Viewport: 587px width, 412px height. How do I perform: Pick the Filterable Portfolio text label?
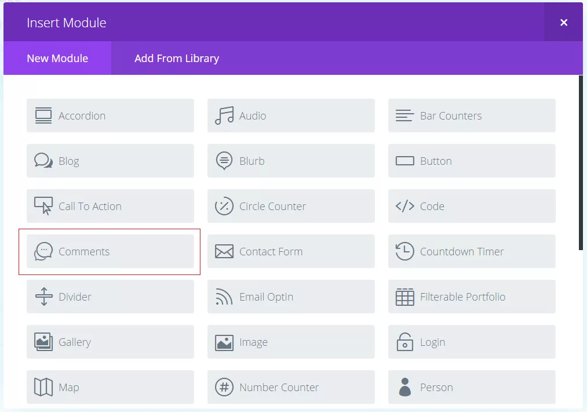click(463, 297)
